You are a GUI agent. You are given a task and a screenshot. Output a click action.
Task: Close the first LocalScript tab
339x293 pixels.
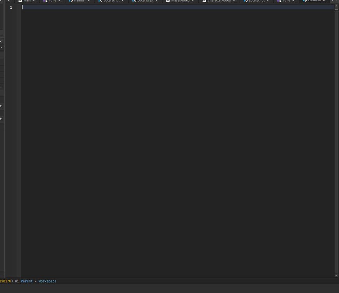pos(123,1)
